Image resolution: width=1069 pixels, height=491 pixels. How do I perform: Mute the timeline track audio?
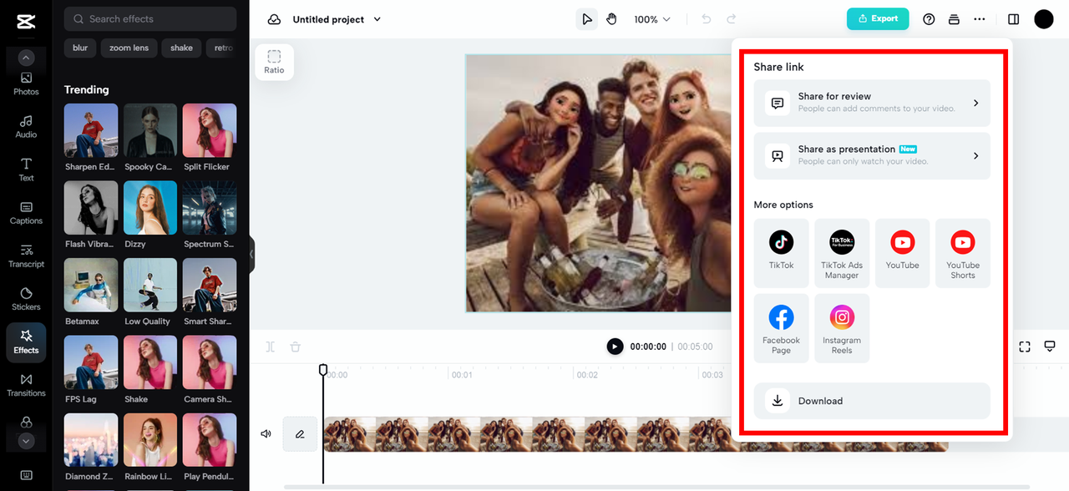(266, 434)
